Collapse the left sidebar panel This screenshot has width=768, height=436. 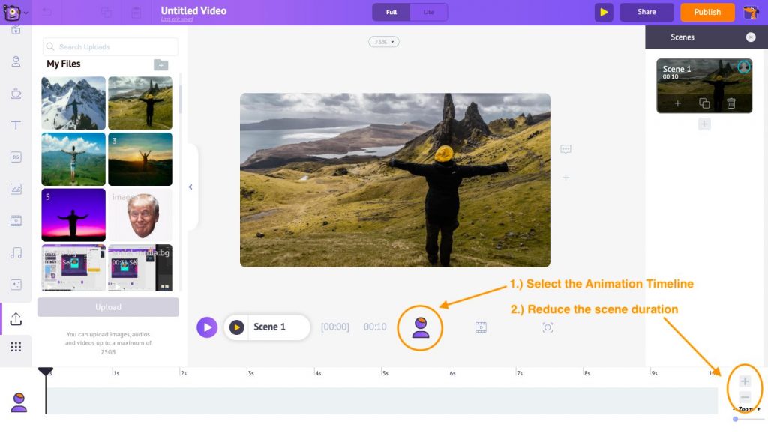coord(190,187)
